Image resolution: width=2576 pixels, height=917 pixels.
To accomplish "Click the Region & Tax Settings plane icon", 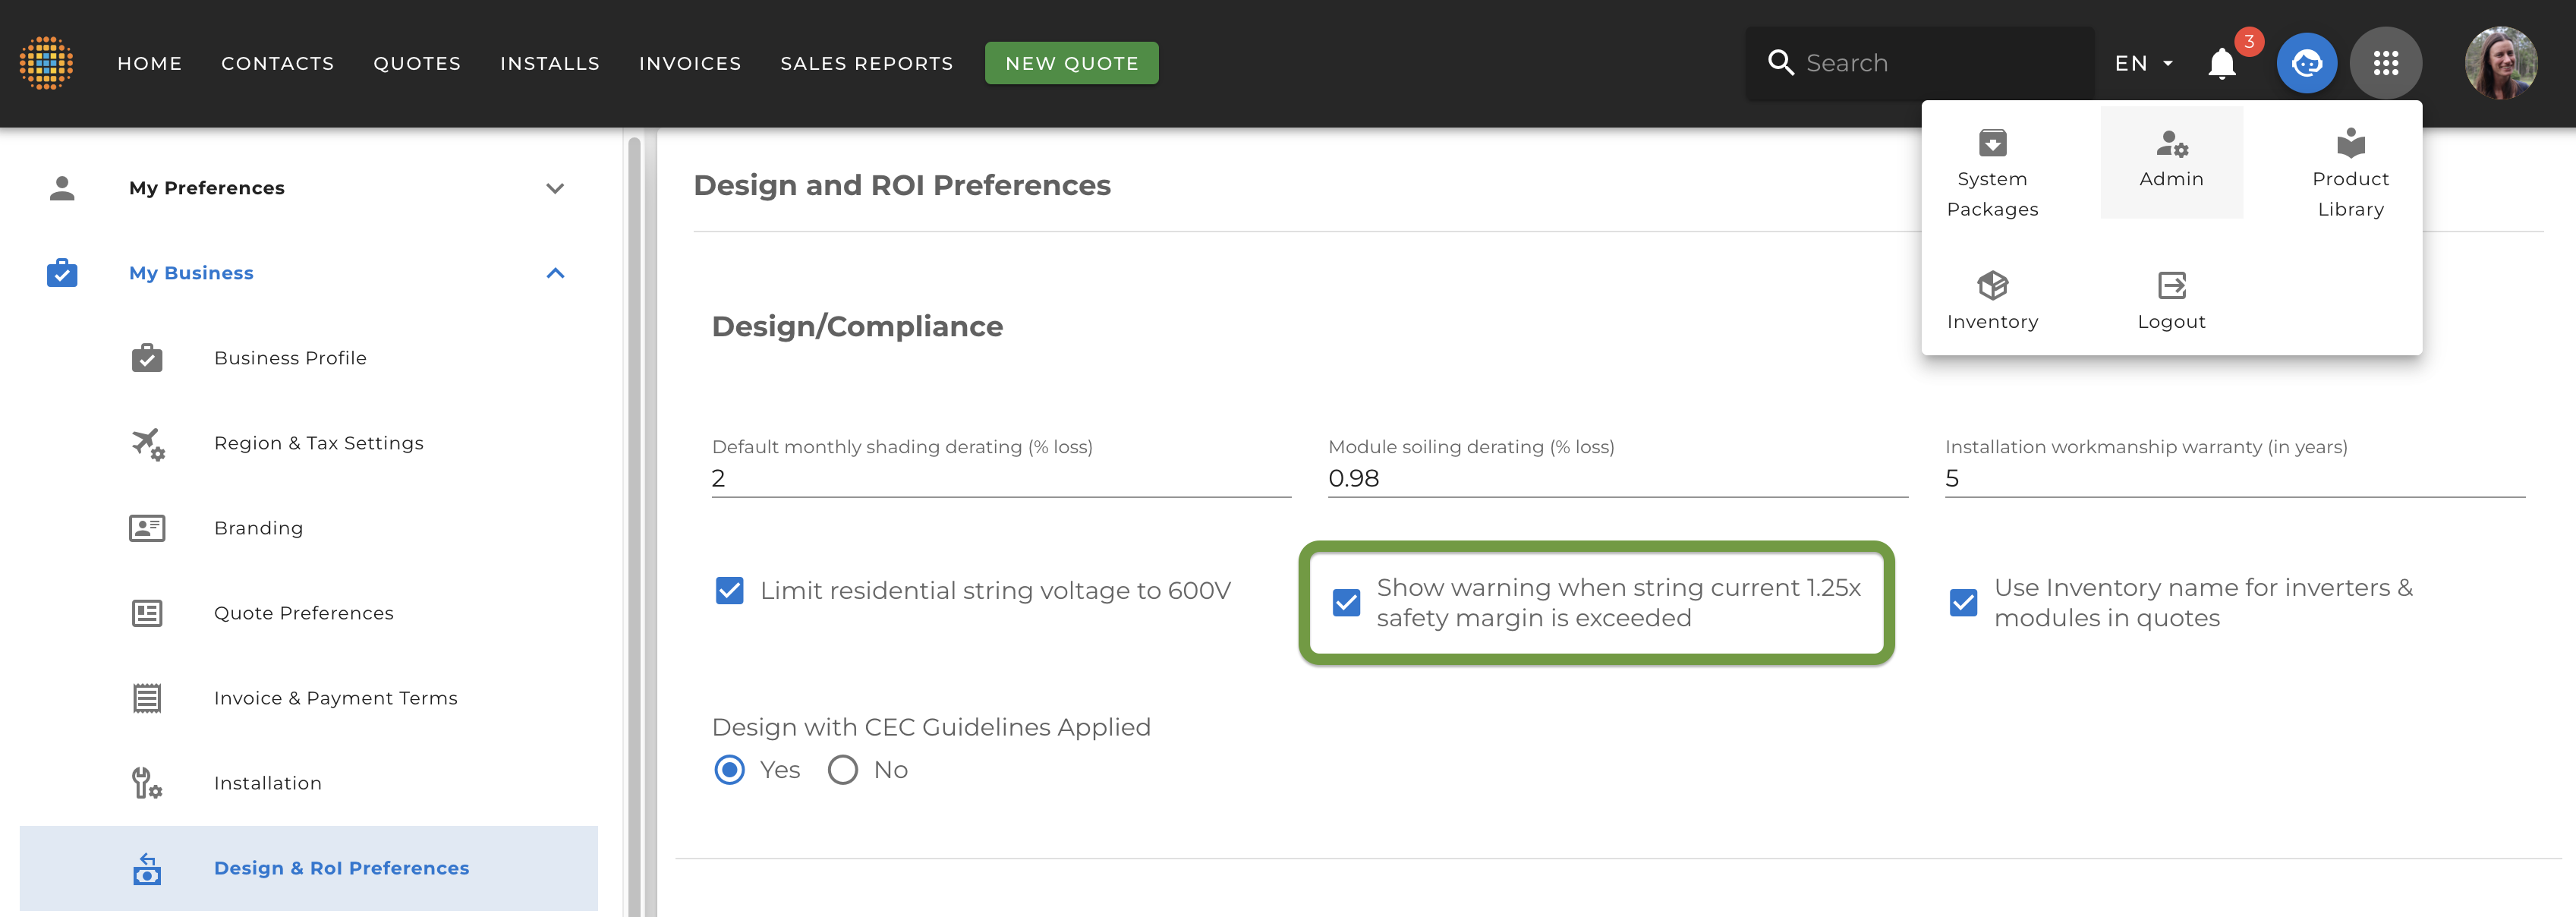I will pyautogui.click(x=148, y=444).
